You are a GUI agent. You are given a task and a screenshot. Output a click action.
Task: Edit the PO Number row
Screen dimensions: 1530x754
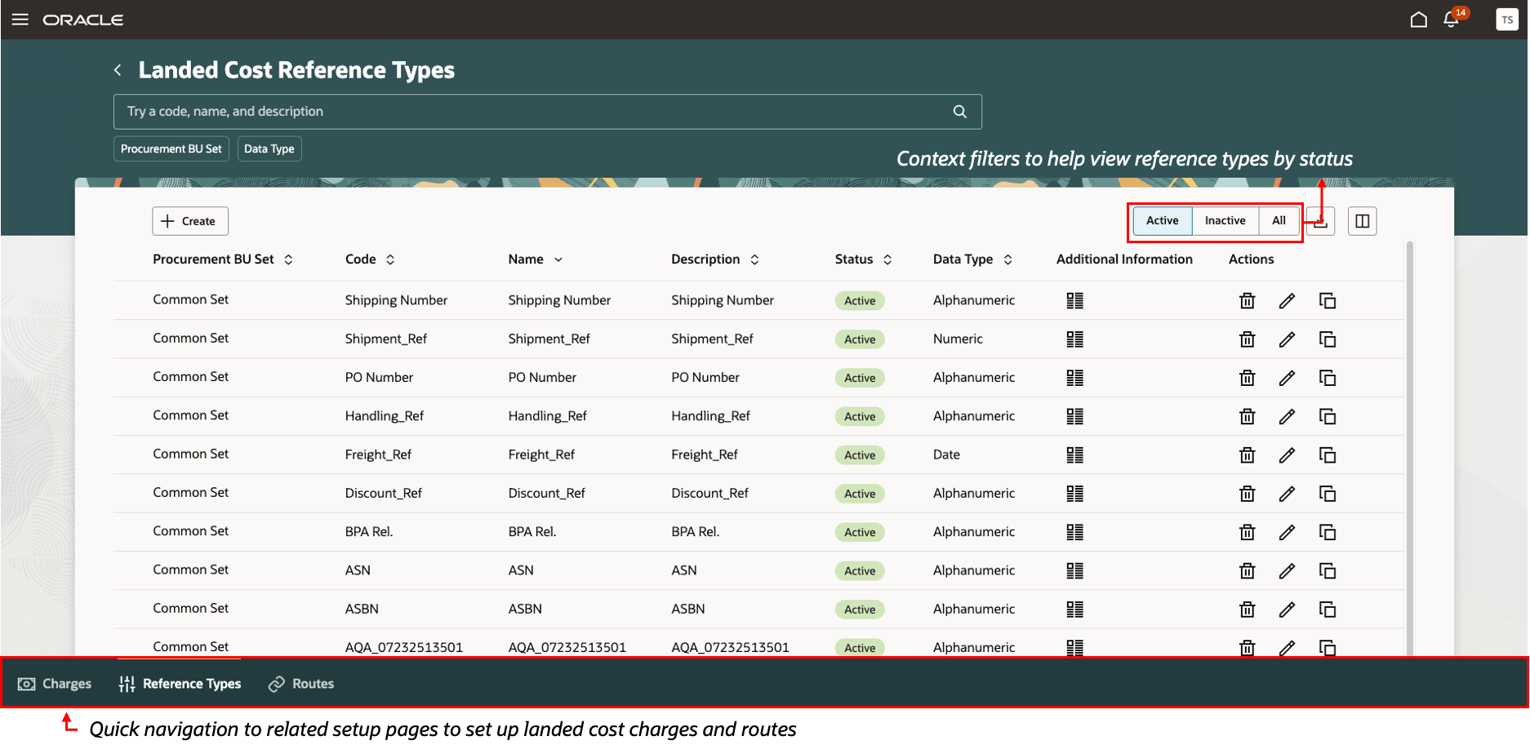point(1287,378)
